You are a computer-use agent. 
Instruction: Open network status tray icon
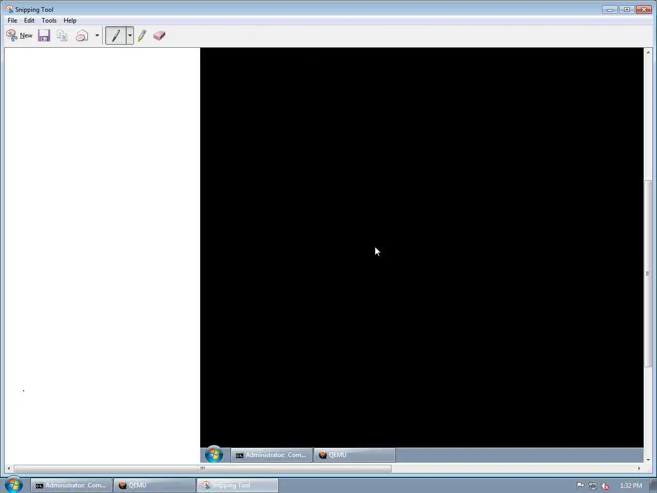coord(593,485)
